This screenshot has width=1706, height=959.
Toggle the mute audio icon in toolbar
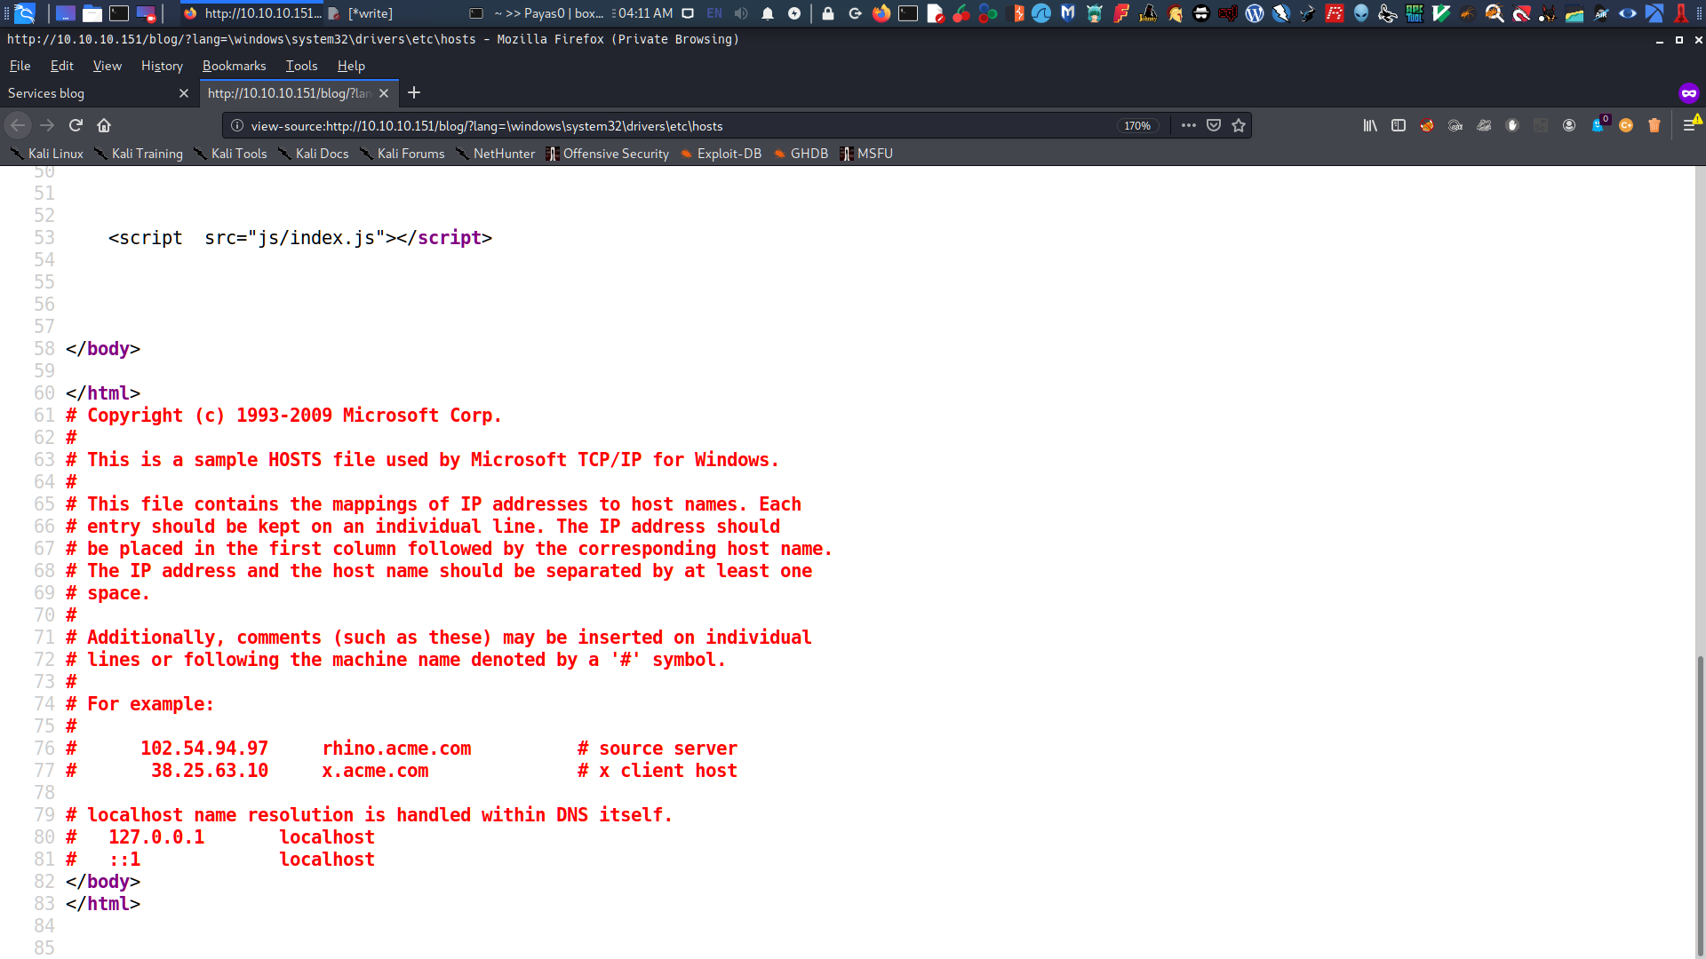click(739, 13)
